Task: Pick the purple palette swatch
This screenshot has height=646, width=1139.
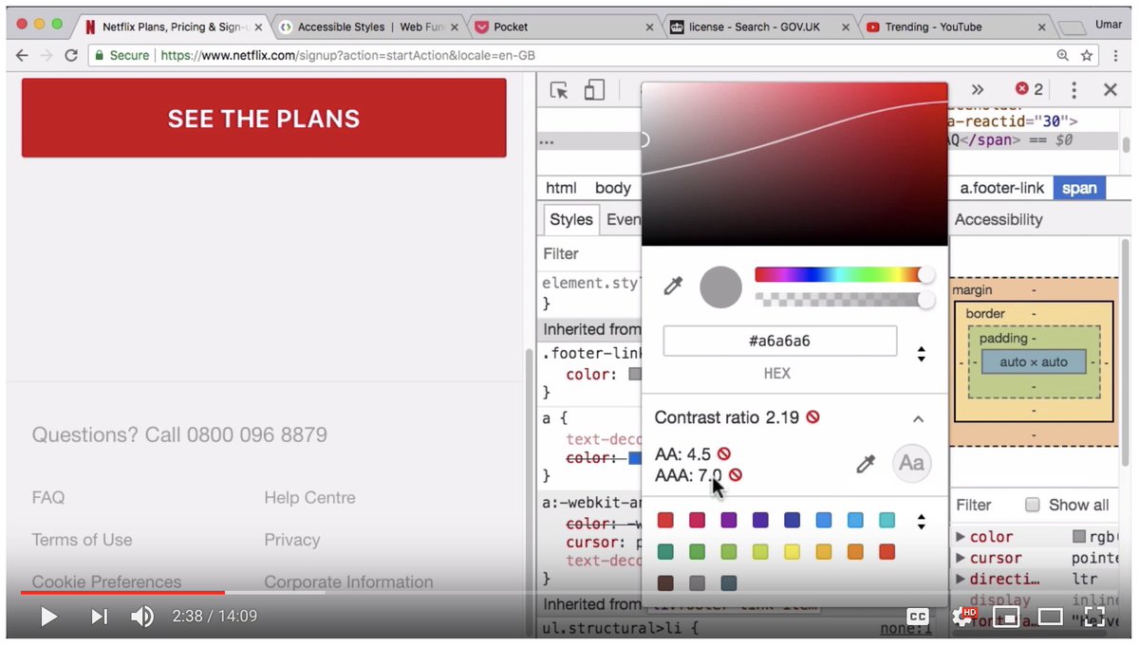Action: click(x=729, y=520)
